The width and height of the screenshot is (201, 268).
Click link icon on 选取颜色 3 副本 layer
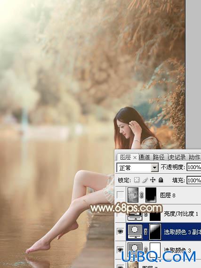click(145, 232)
